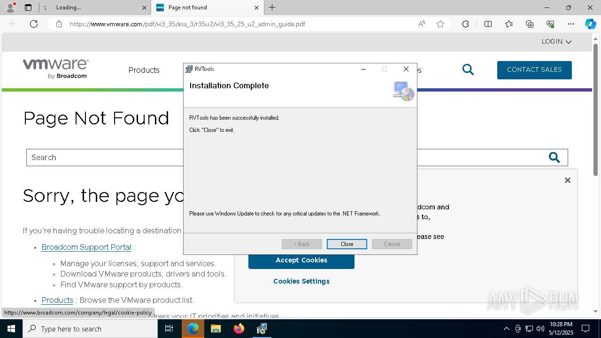Click Accept Cookies button
Viewport: 601px width, 338px height.
(301, 260)
